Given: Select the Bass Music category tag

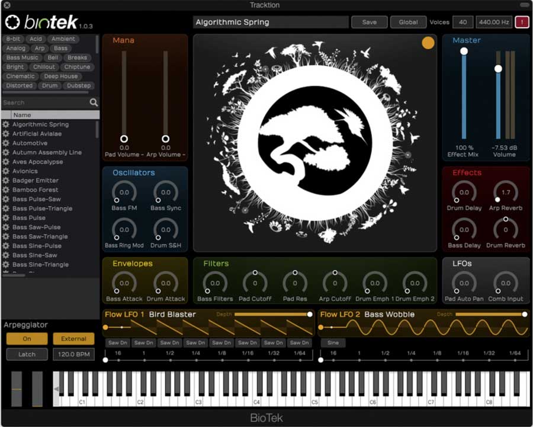Looking at the screenshot, I should (x=22, y=58).
